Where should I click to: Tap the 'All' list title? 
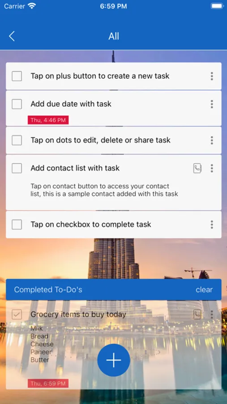pos(114,36)
